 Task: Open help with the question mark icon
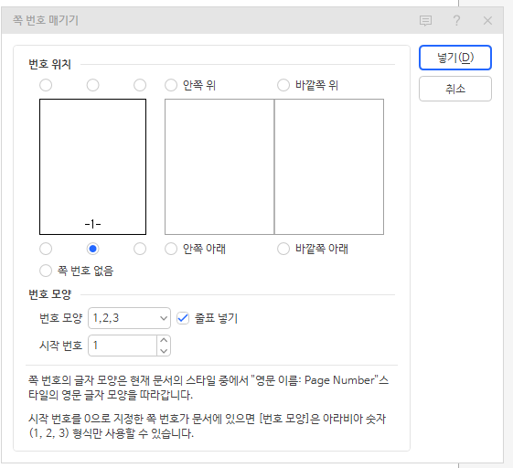click(x=456, y=21)
